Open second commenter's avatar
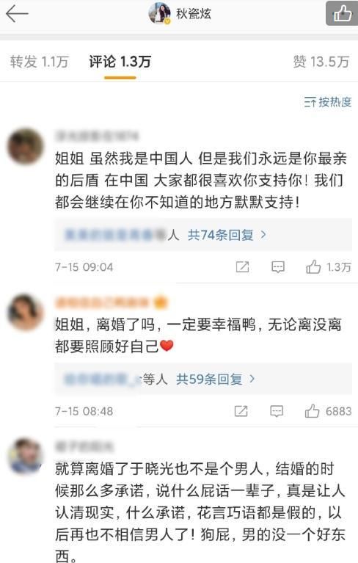This screenshot has height=563, width=358. (26, 312)
